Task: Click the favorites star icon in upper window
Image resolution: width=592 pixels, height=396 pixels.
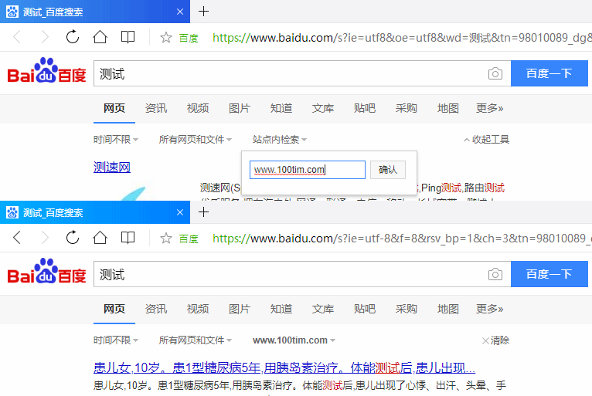Action: coord(165,37)
